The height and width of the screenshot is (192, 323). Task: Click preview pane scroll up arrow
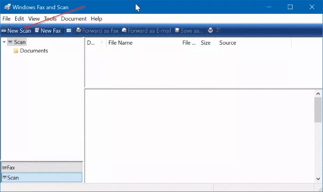pos(318,94)
